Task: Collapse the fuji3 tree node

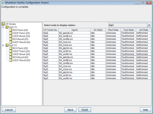Action: [x=3, y=27]
